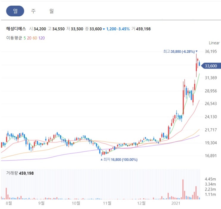This screenshot has height=209, width=221.
Task: Click the closing price 33,600 in header
Action: tap(95, 29)
